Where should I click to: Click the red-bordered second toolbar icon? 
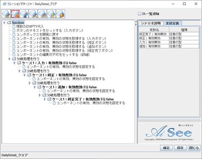tap(15, 14)
